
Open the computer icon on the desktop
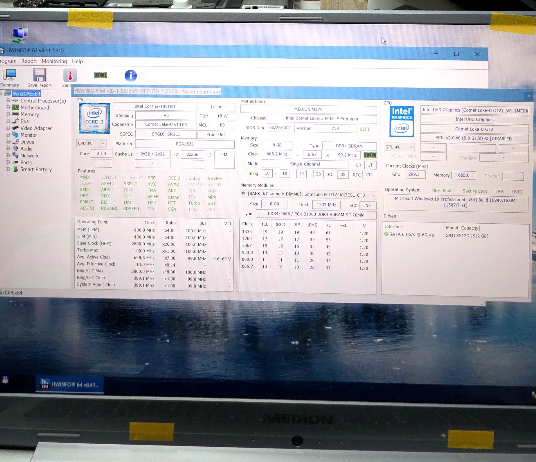tap(19, 35)
